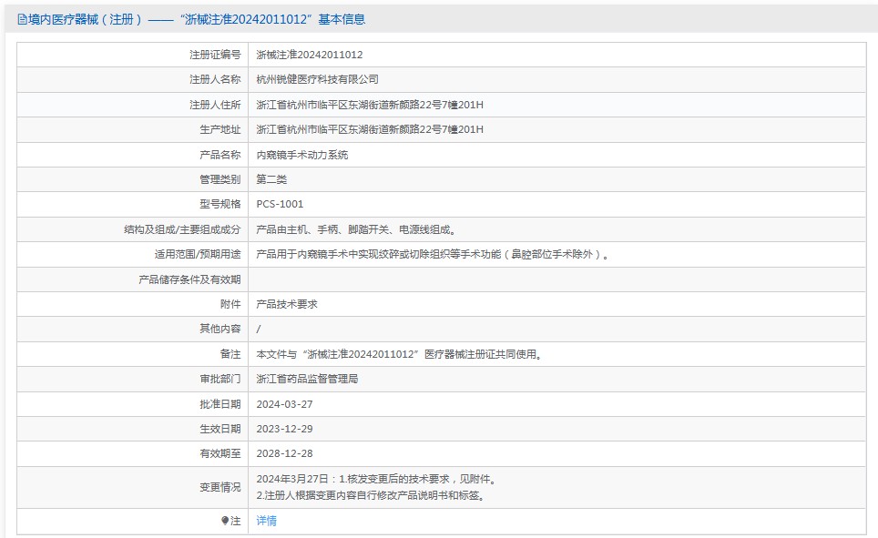Click the header title 境内医疗器械（注册）
This screenshot has width=878, height=538.
85,20
